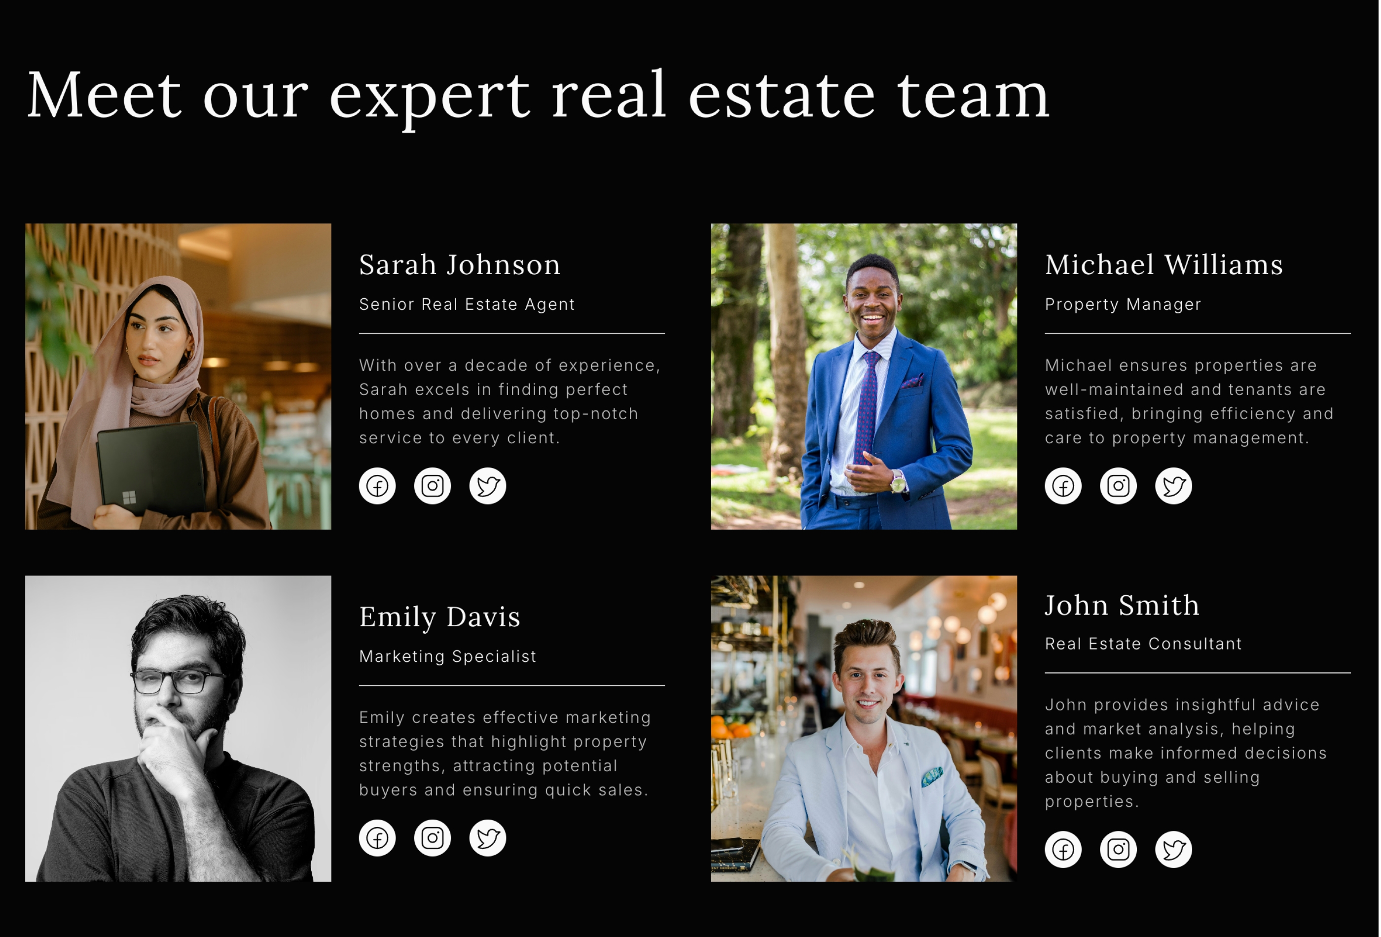Click Michael Williams's Instagram icon
This screenshot has width=1381, height=937.
[1116, 484]
